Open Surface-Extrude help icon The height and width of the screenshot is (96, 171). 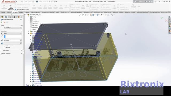21,19
